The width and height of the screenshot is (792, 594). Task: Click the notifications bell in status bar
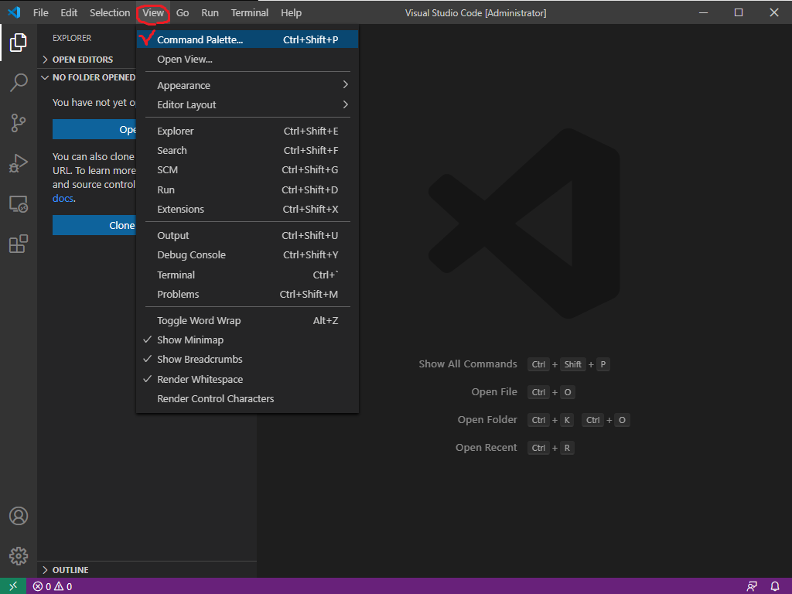(775, 586)
